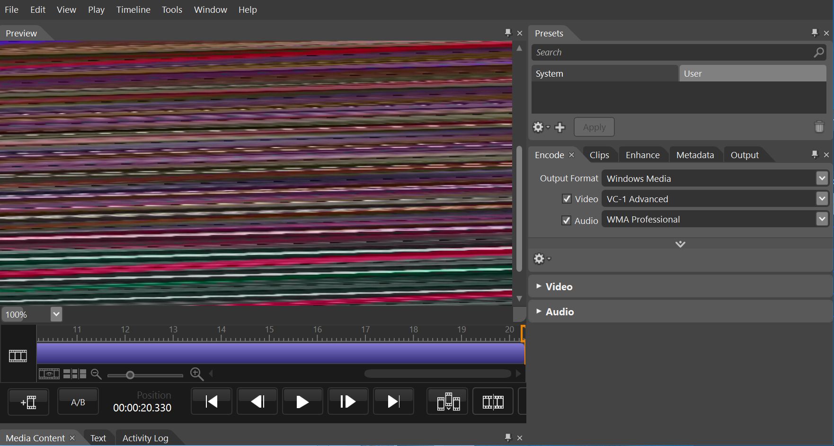This screenshot has width=834, height=446.
Task: Switch to the Output tab
Action: (745, 155)
